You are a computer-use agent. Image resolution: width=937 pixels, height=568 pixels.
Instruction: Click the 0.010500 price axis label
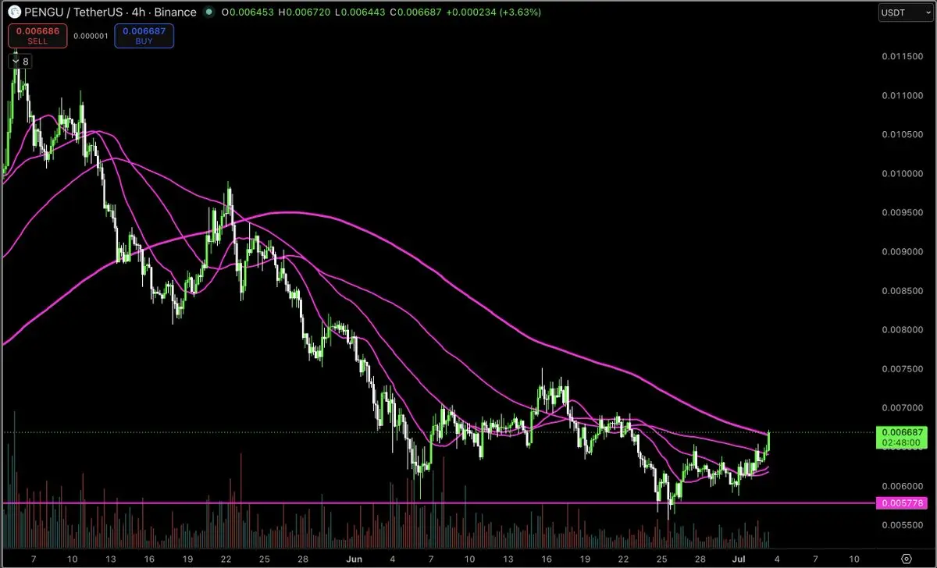(x=902, y=134)
